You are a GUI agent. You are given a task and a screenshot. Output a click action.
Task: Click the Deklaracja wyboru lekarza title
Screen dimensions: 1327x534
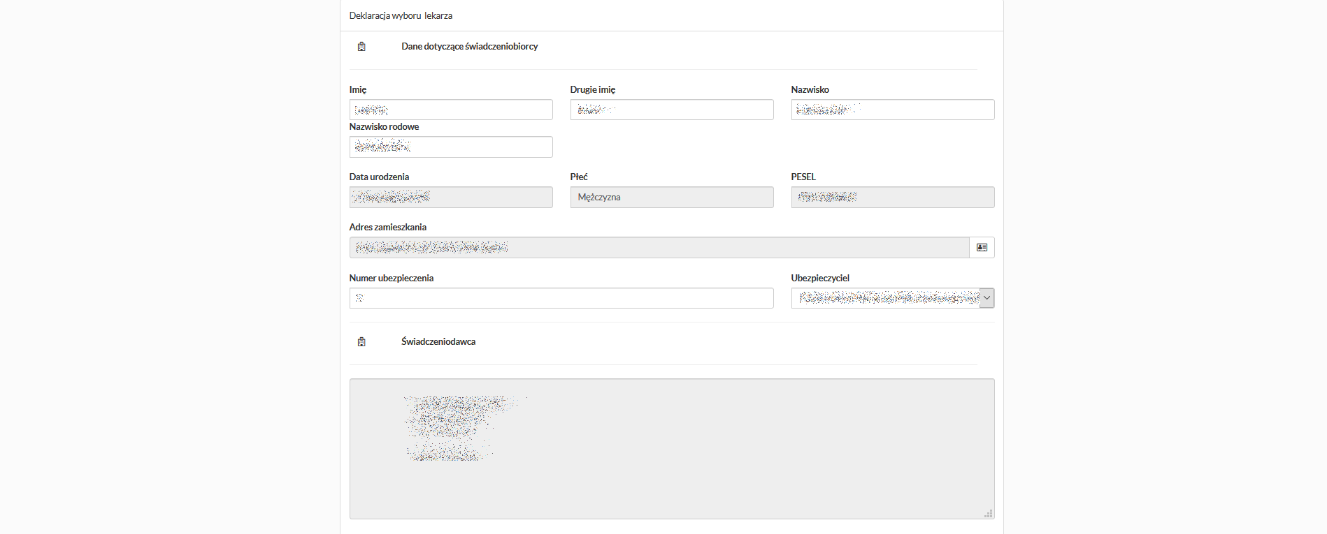tap(401, 15)
